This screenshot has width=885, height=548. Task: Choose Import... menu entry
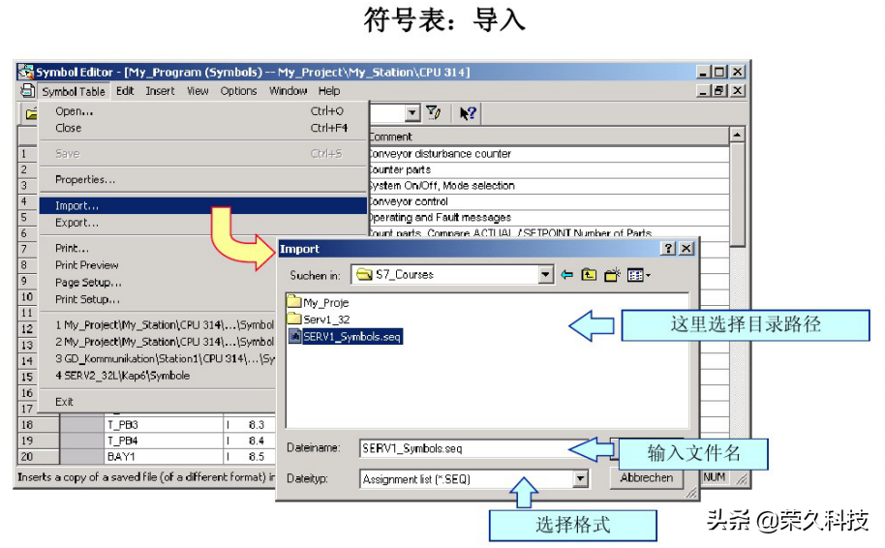(203, 205)
